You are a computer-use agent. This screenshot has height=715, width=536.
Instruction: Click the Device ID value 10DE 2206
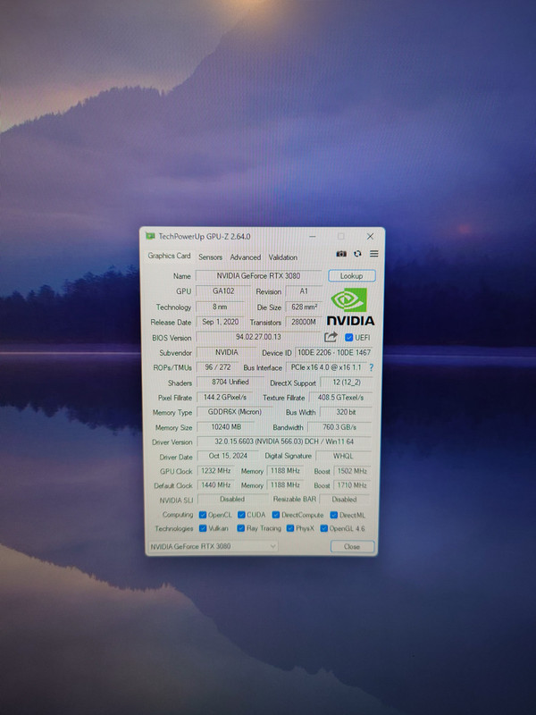[333, 352]
